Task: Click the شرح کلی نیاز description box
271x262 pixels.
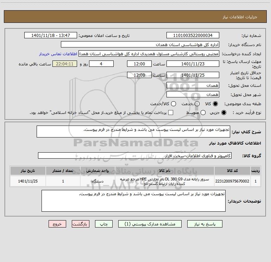Action: [x=133, y=132]
